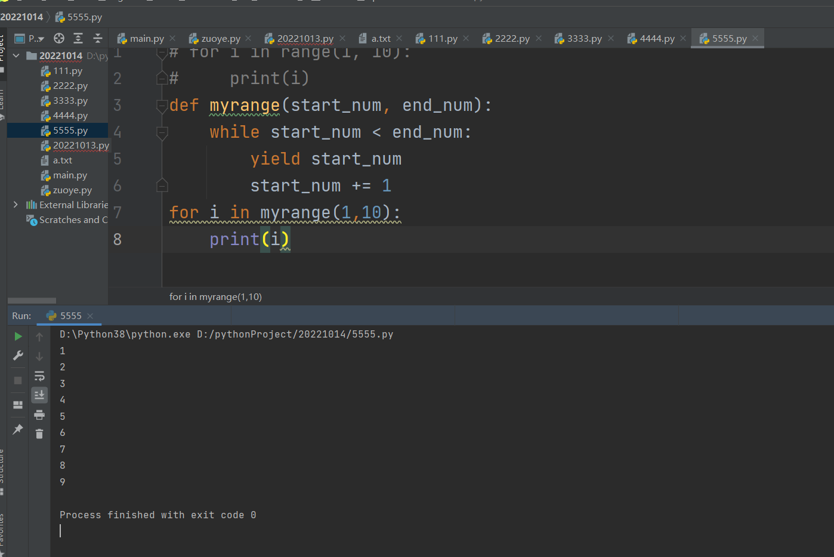Click the 'start_num += 1' code line
834x557 pixels.
321,186
